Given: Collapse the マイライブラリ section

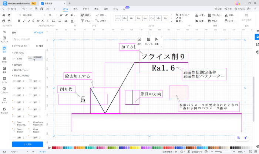Looking at the screenshot, I should [18, 53].
